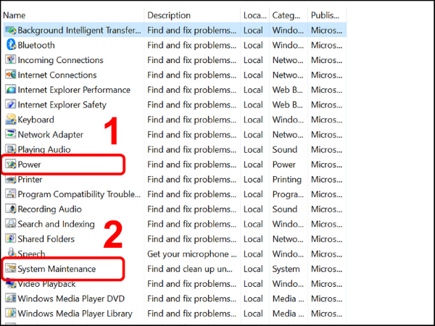Click the Search and Indexing icon
Image resolution: width=435 pixels, height=326 pixels.
10,224
